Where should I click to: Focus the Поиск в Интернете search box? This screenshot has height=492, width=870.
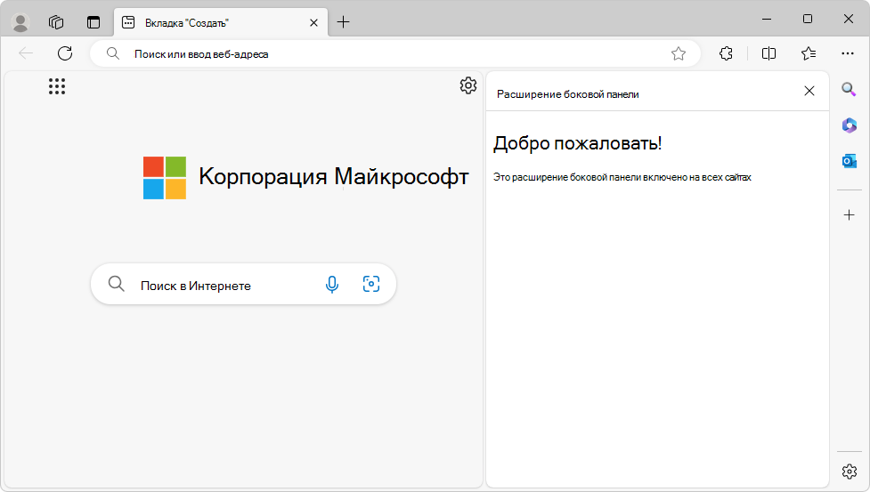pyautogui.click(x=244, y=284)
